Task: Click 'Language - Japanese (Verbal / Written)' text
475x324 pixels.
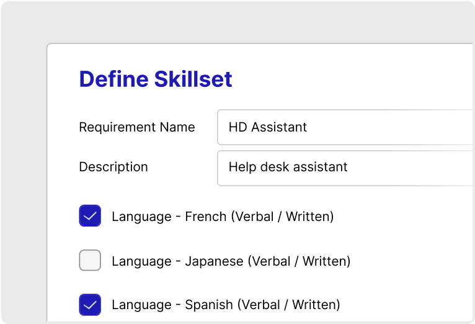Action: click(x=231, y=261)
